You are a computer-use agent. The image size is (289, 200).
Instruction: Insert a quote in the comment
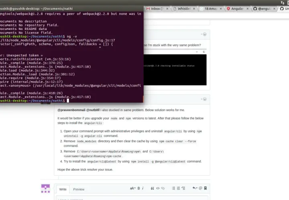(x=152, y=188)
